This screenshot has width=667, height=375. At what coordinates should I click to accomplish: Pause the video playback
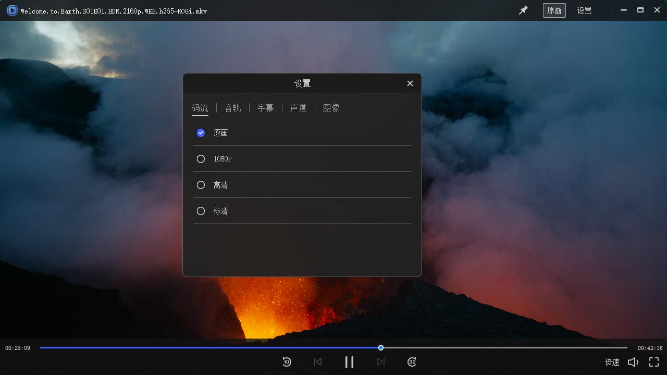349,361
